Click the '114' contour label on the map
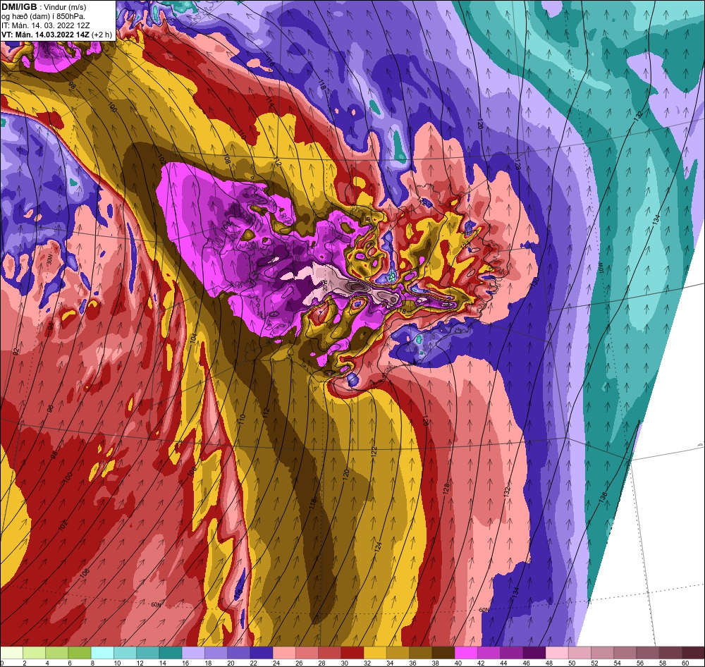 269,102
